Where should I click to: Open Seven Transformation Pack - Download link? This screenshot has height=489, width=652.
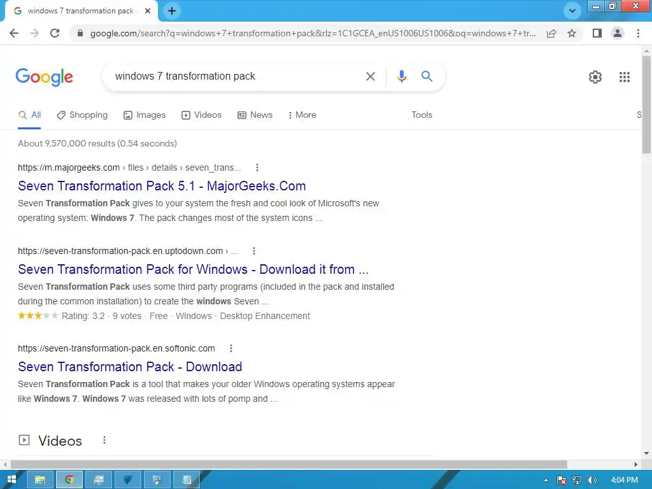[x=130, y=367]
